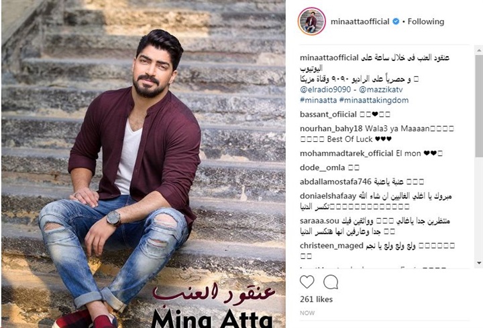Like the post with the heart icon
The width and height of the screenshot is (483, 328).
point(307,282)
